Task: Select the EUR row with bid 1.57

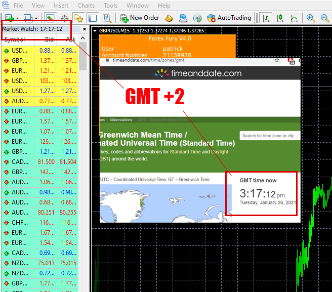Action: [40, 121]
